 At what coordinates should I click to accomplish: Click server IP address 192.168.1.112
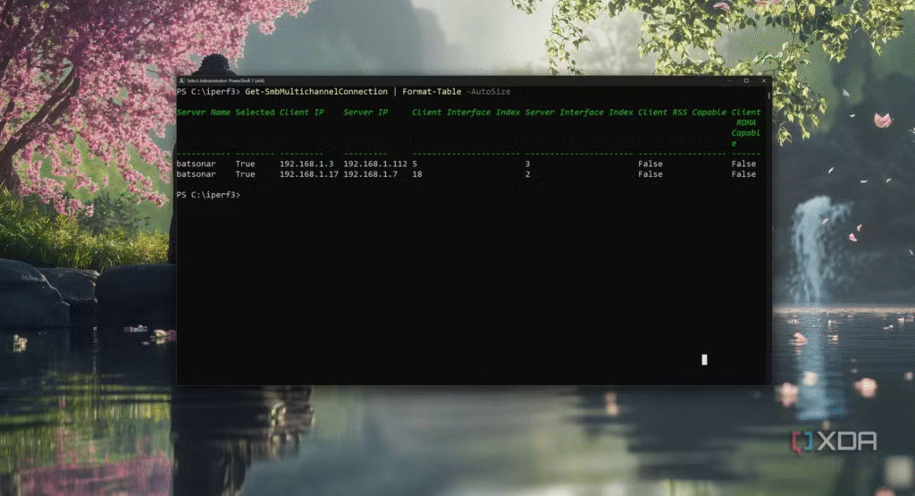(x=375, y=164)
